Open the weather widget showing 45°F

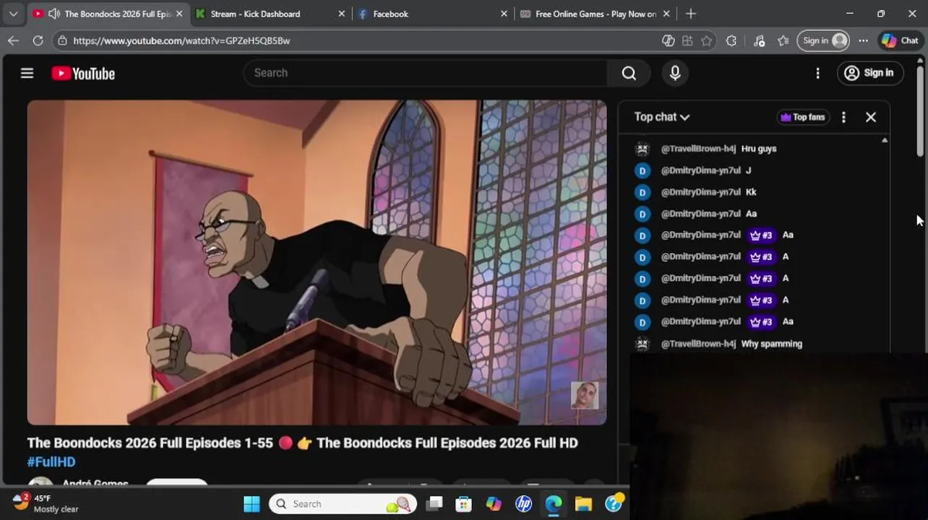[47, 503]
